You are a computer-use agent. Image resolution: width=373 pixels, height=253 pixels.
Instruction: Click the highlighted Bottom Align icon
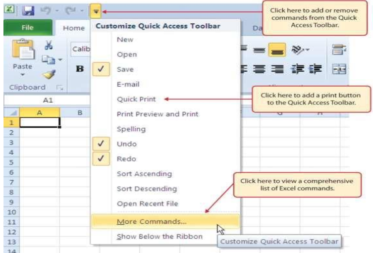[x=277, y=50]
